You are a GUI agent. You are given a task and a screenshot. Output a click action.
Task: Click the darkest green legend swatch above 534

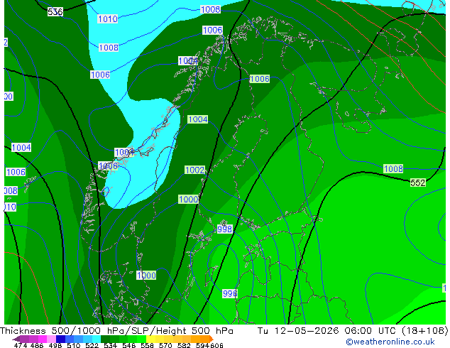coord(105,339)
